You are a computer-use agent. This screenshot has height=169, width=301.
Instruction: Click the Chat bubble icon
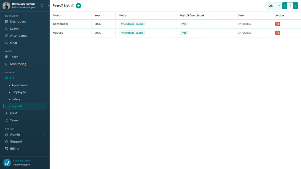coord(7,43)
